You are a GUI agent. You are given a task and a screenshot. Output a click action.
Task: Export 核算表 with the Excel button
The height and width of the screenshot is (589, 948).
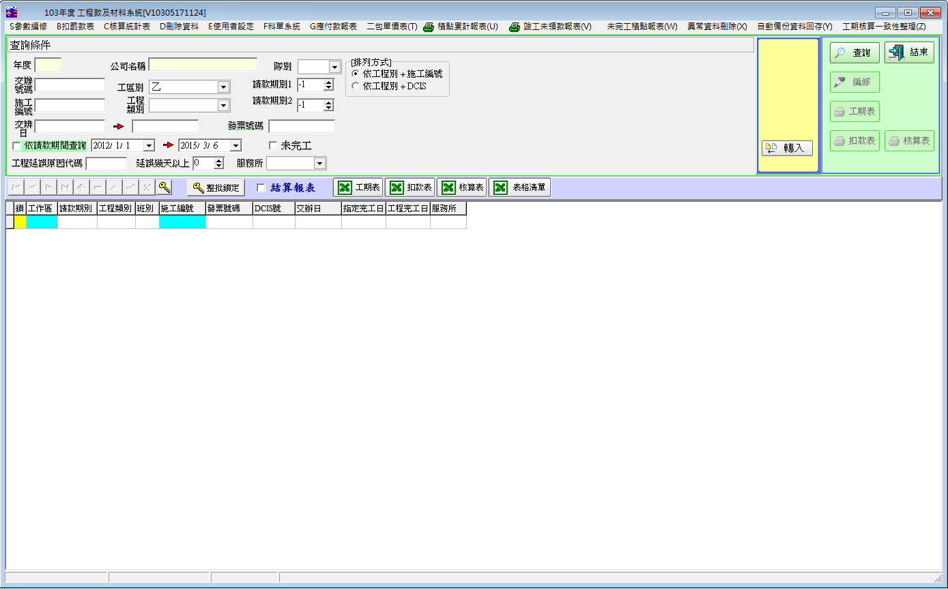(461, 187)
